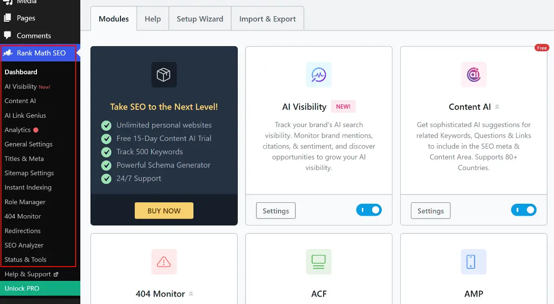Viewport: 554px width, 304px height.
Task: Open the Sitemap Settings submenu item
Action: (29, 173)
